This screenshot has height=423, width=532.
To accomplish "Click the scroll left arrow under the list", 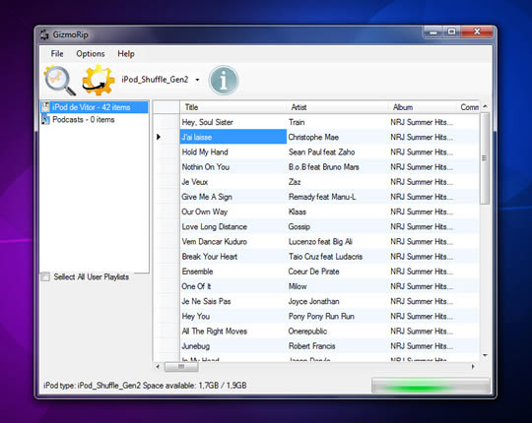I will [x=158, y=367].
